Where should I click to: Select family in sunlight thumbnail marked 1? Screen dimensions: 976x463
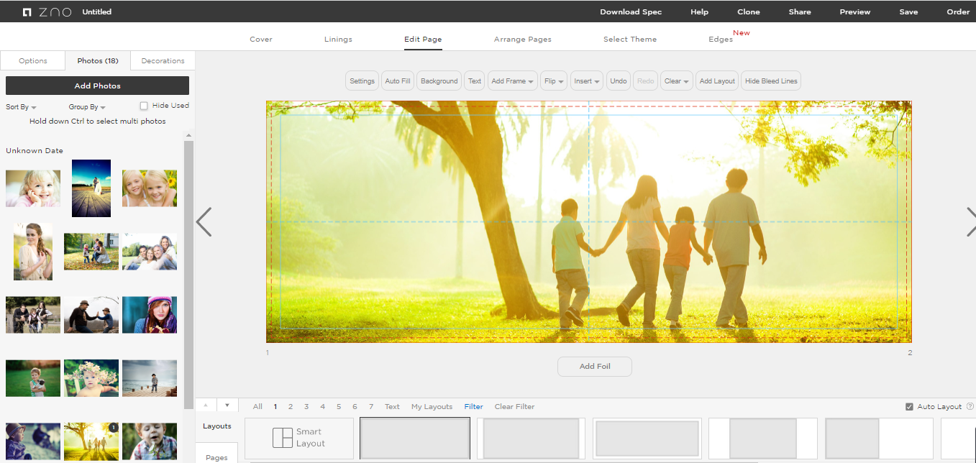(91, 441)
